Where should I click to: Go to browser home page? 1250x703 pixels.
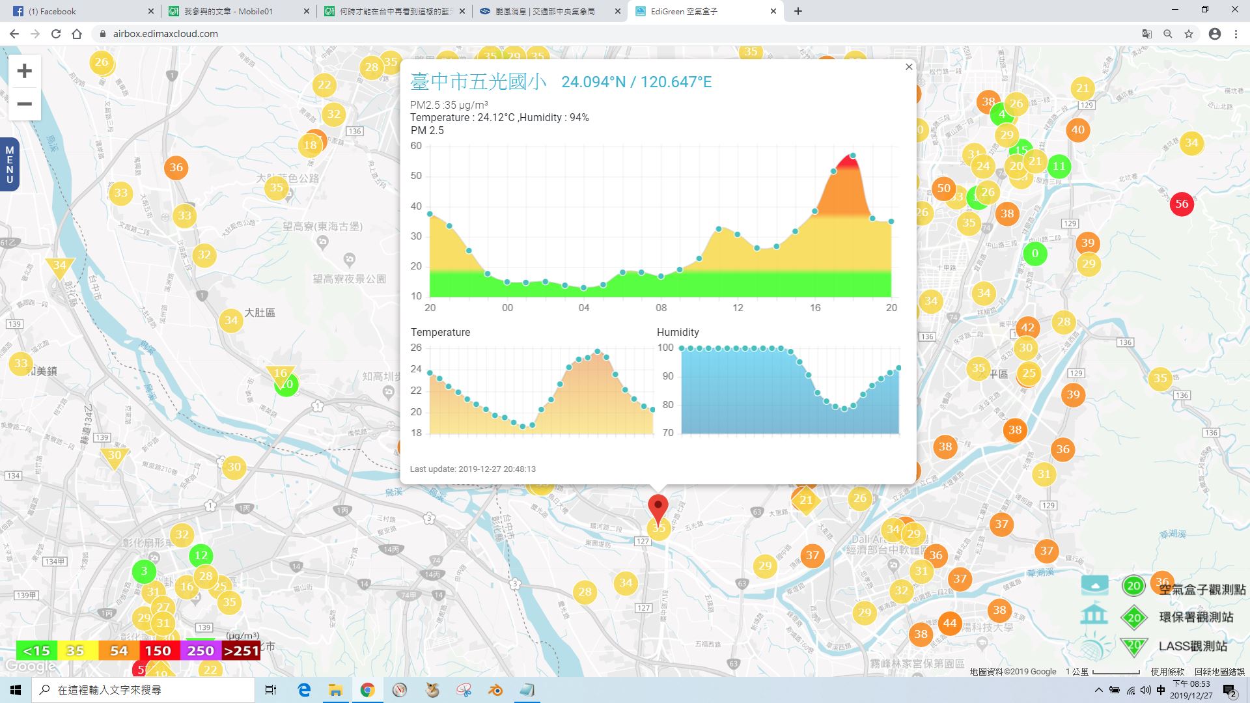click(x=77, y=34)
